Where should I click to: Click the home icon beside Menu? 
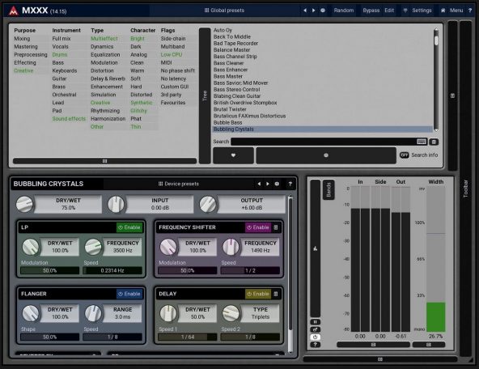click(x=443, y=11)
